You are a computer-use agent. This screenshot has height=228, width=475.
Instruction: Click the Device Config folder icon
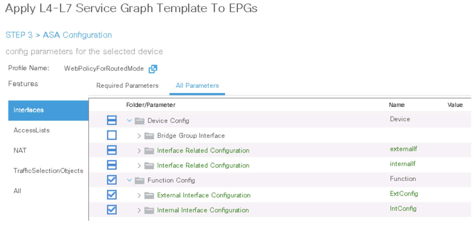coord(140,121)
